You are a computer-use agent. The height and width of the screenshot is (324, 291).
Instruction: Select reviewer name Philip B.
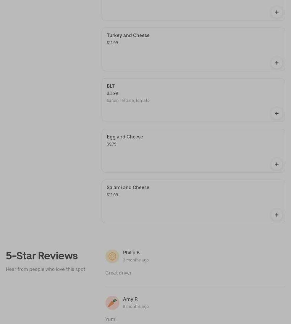(x=132, y=253)
